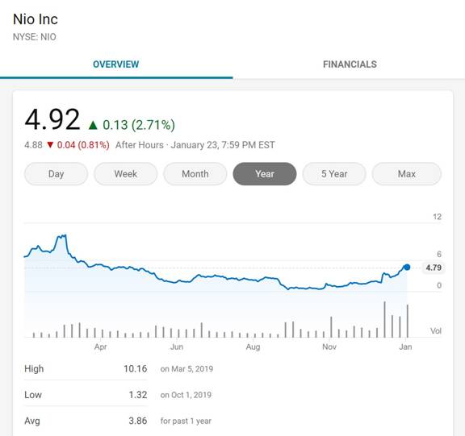Click the price peak on the chart
Image resolution: width=465 pixels, height=436 pixels.
[x=65, y=235]
